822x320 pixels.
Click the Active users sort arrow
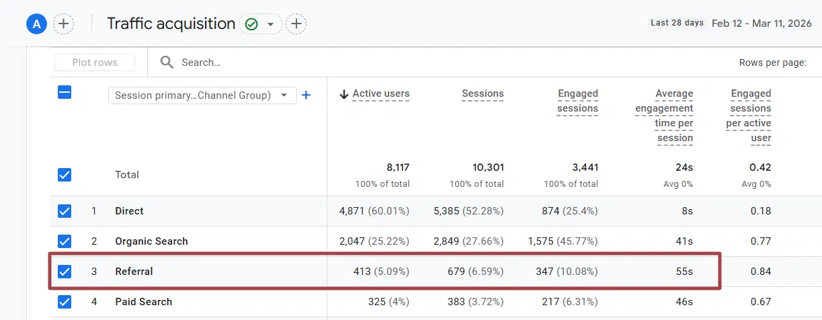click(344, 94)
